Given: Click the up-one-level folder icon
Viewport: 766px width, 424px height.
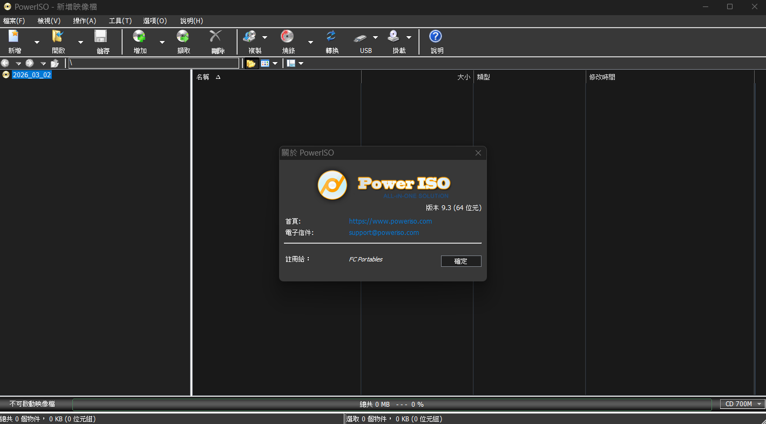Looking at the screenshot, I should [x=55, y=63].
